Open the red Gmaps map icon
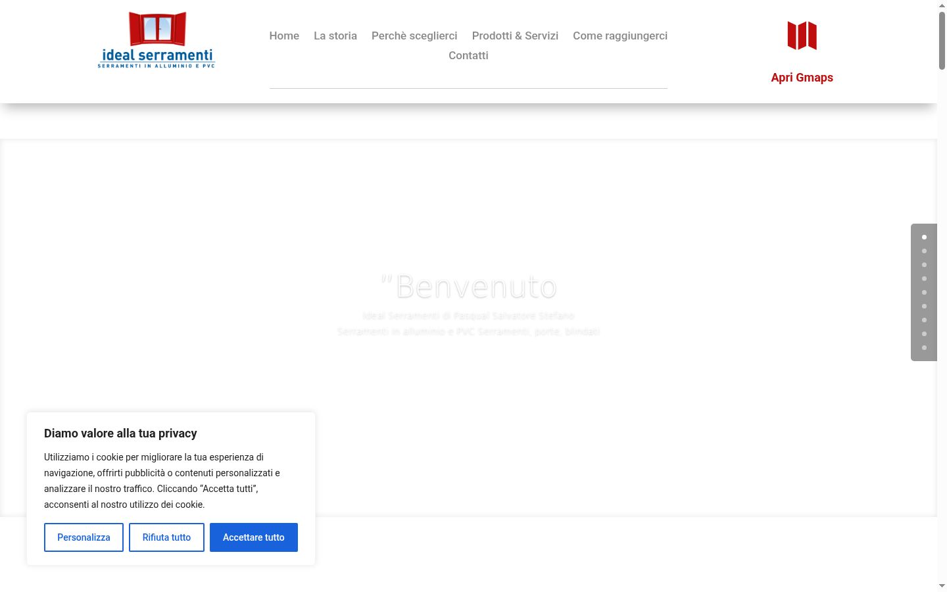 802,36
